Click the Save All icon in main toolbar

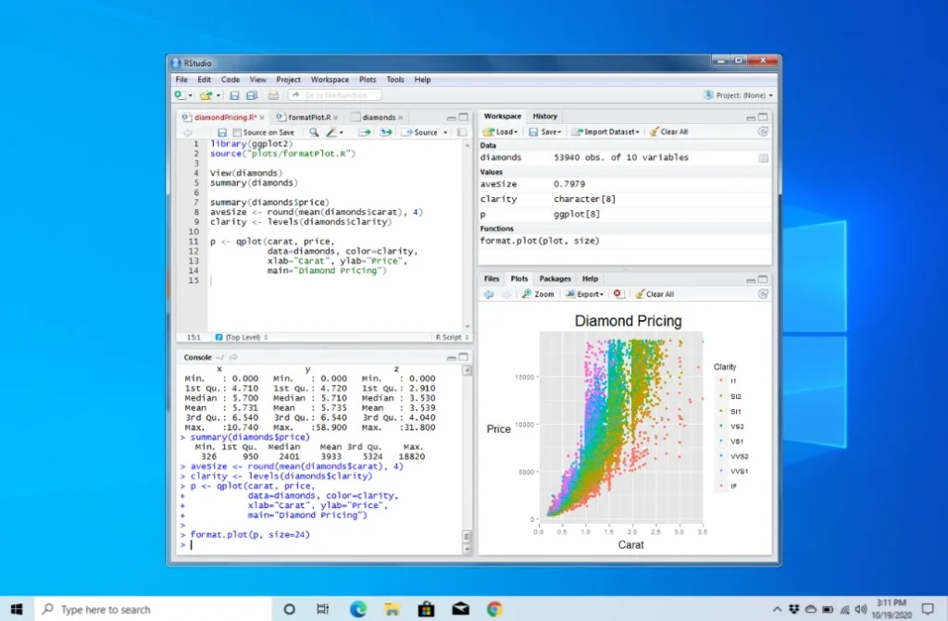251,95
